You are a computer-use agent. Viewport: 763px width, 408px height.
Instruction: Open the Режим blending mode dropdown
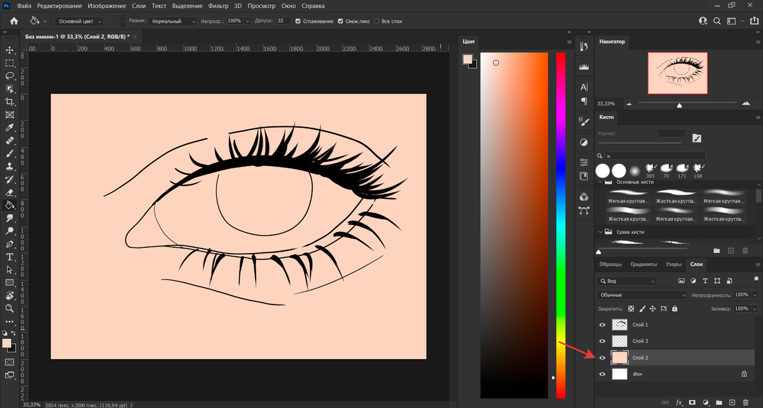tap(174, 21)
